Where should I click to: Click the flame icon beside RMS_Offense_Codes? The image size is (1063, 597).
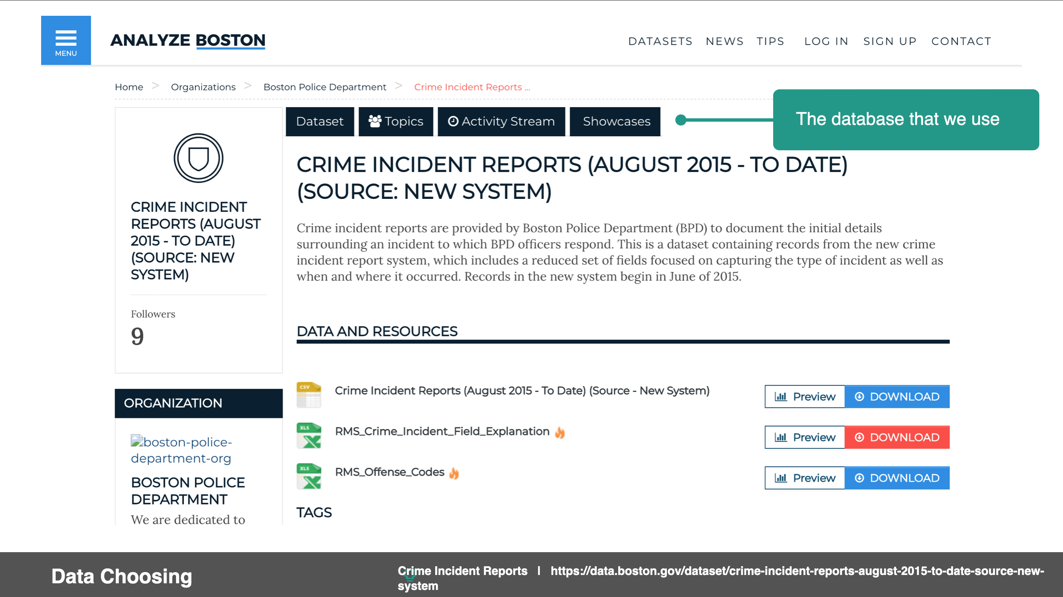454,473
